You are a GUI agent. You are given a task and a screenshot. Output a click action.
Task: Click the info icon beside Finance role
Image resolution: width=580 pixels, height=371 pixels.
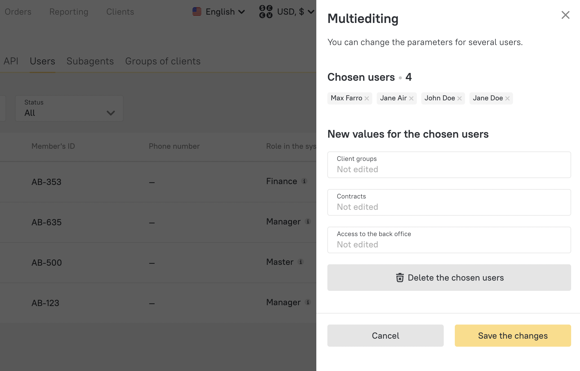point(305,181)
